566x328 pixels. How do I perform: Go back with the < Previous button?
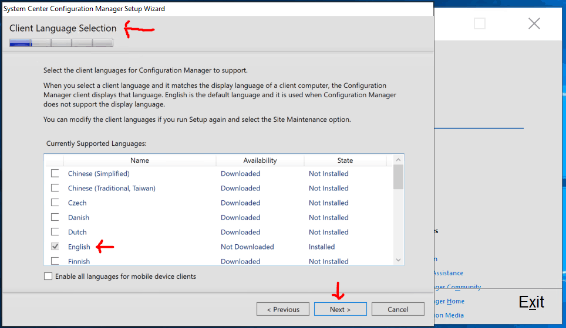point(283,309)
